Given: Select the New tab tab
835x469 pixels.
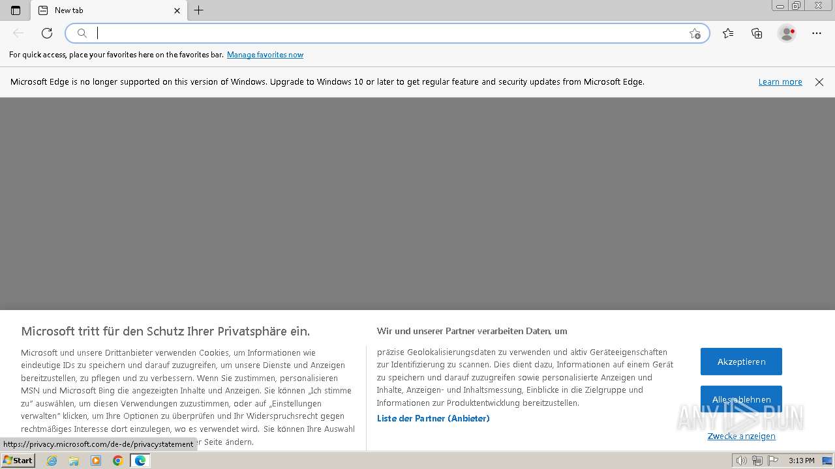Looking at the screenshot, I should click(x=109, y=10).
